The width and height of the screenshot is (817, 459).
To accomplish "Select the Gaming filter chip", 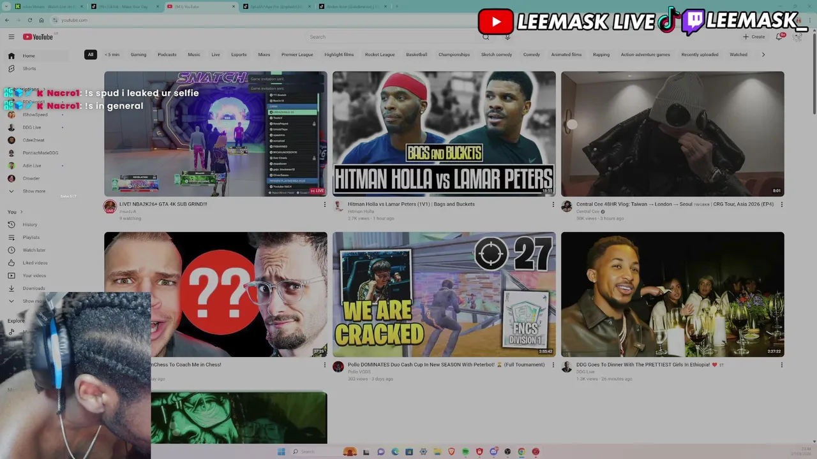I will 139,55.
